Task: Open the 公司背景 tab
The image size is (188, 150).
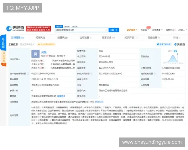Action: (x=18, y=37)
